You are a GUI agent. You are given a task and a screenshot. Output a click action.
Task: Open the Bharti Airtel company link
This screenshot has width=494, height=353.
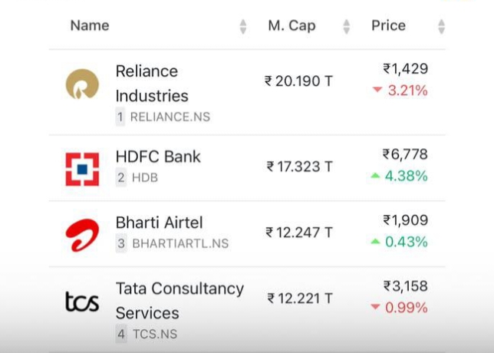click(159, 223)
